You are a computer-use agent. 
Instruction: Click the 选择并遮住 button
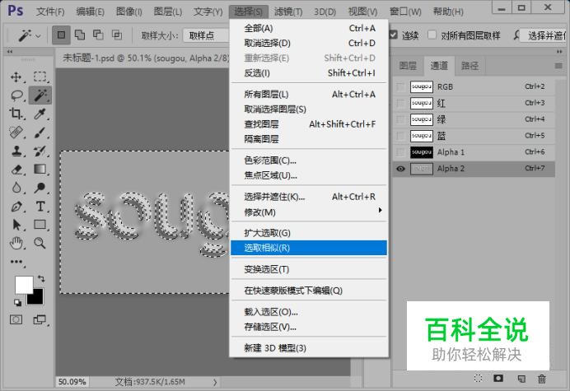544,35
